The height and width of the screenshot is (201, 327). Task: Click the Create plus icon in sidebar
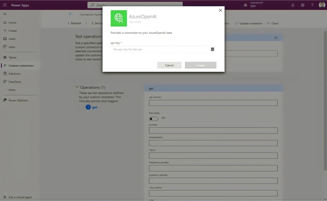[x=5, y=31]
